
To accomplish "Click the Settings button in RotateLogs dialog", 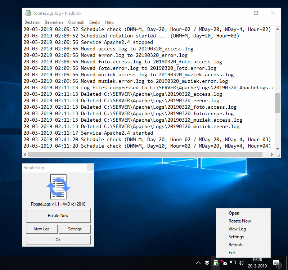I will click(x=75, y=229).
